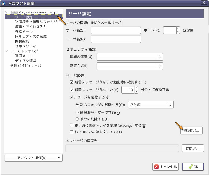This screenshot has height=175, width=209.
Task: Select 次のフォルダに移動する radio button
Action: click(x=77, y=105)
